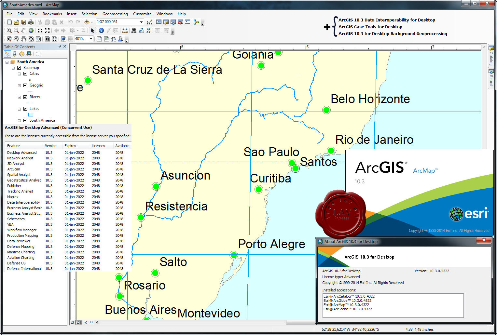This screenshot has width=497, height=335.
Task: Click the Find Route tool icon
Action: (x=141, y=31)
